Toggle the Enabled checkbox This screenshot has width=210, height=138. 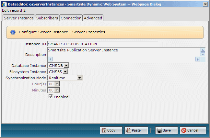click(x=51, y=96)
